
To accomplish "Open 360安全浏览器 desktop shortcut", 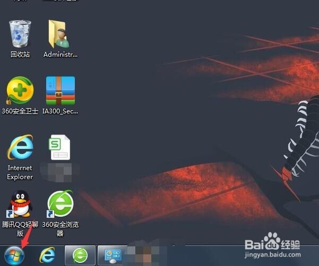I will point(61,203).
